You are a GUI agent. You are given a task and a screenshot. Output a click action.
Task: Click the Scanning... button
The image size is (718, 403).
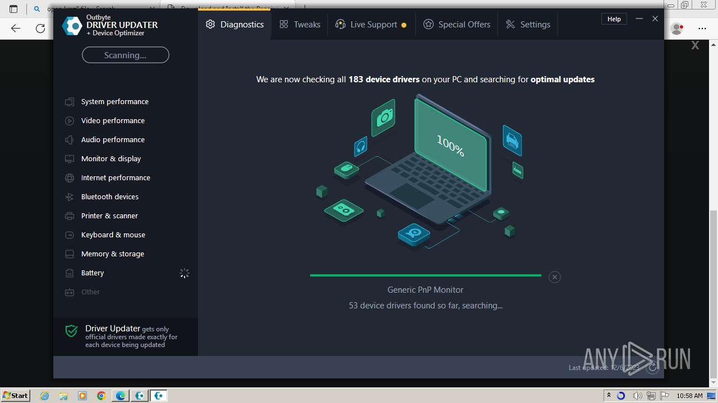[126, 55]
